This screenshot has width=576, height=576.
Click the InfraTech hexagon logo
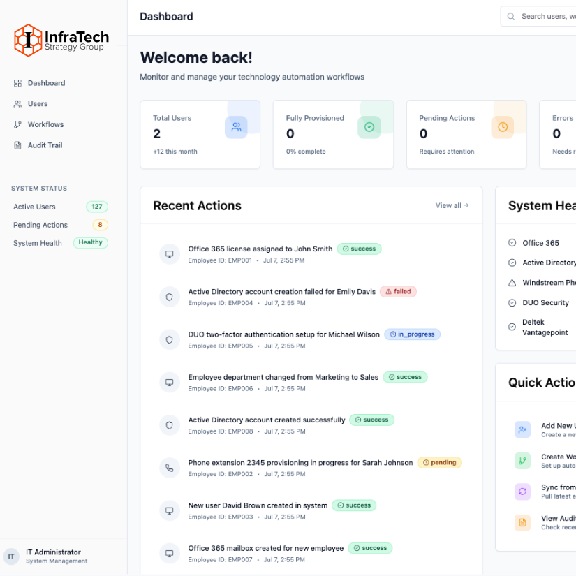(29, 40)
